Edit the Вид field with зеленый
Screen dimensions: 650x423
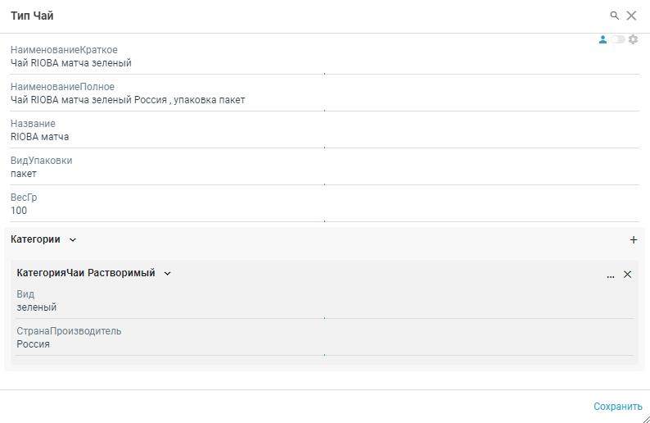tap(164, 307)
